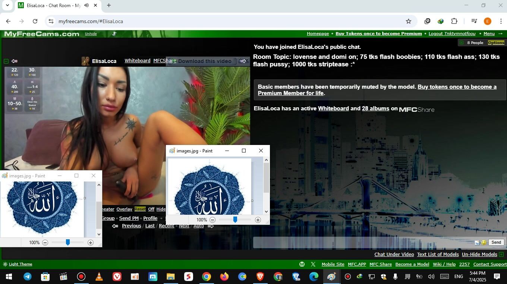
Task: Click the X (Twitter) icon in footer
Action: click(313, 264)
